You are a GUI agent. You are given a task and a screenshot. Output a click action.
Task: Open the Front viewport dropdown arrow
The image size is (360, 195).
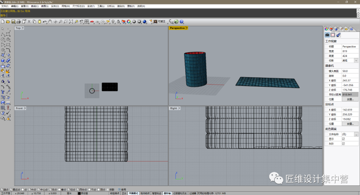[x=25, y=108]
